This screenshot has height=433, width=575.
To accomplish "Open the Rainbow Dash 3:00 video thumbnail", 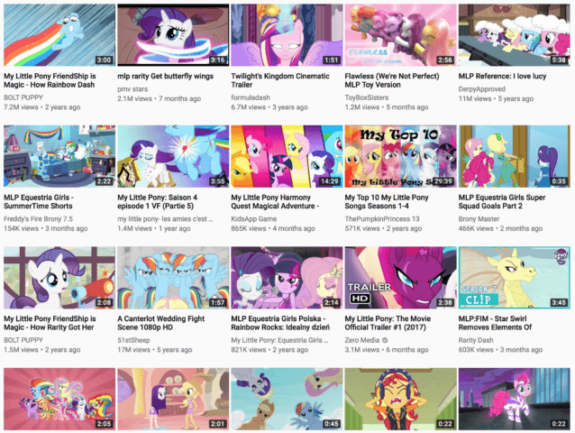I will [59, 35].
